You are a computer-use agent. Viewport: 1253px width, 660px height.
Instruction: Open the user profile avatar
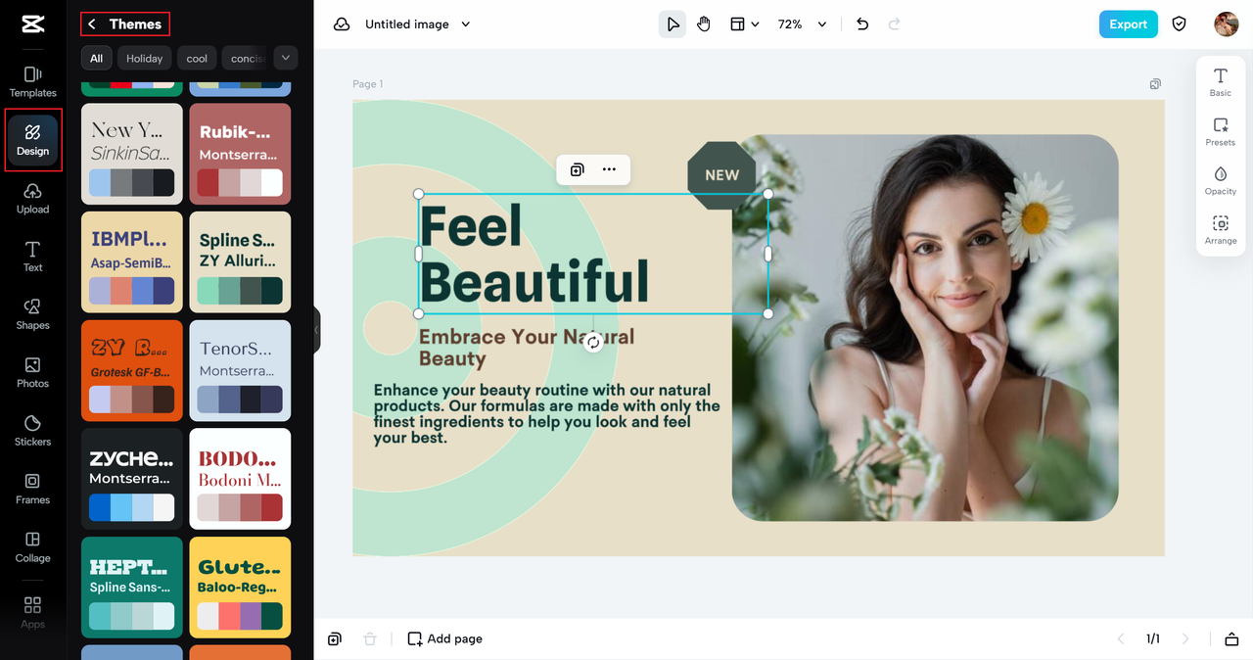(x=1227, y=24)
